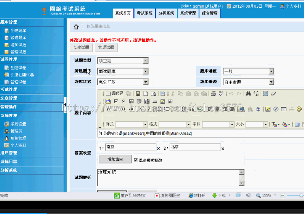Click the Find binoculars icon
Screen dimensions: 304x214
coord(248,94)
